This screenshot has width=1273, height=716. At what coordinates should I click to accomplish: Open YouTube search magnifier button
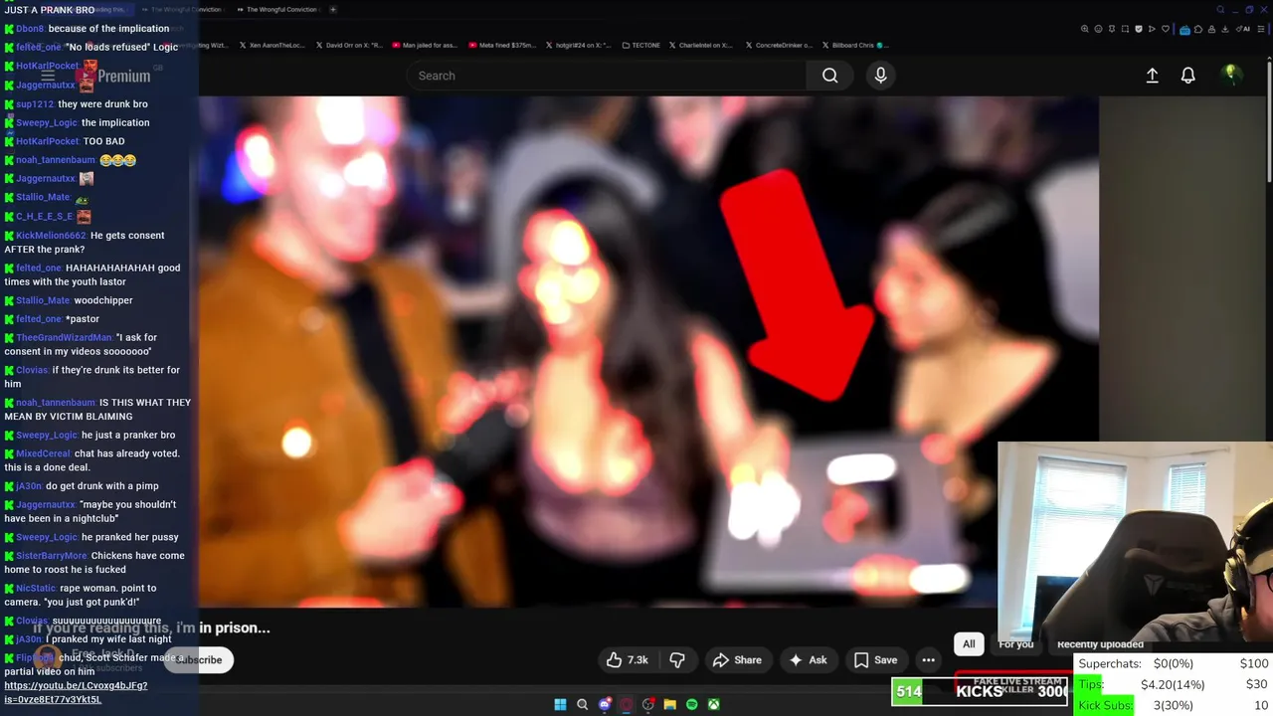(829, 76)
